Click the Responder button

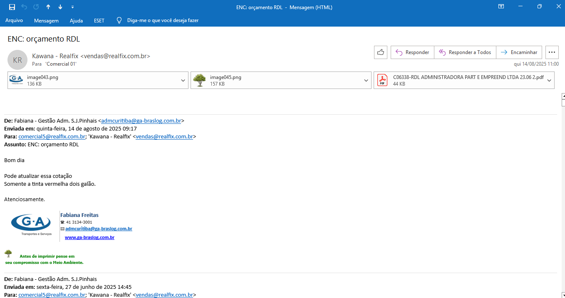[x=412, y=52]
